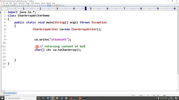Click "toCharArray" on line 12
This screenshot has height=100, width=179.
pos(67,50)
